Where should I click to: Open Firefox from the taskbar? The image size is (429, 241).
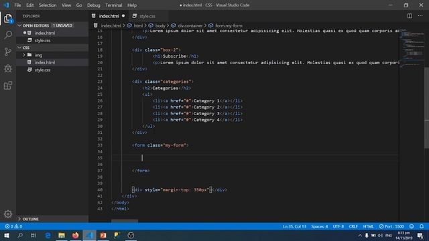coord(75,235)
